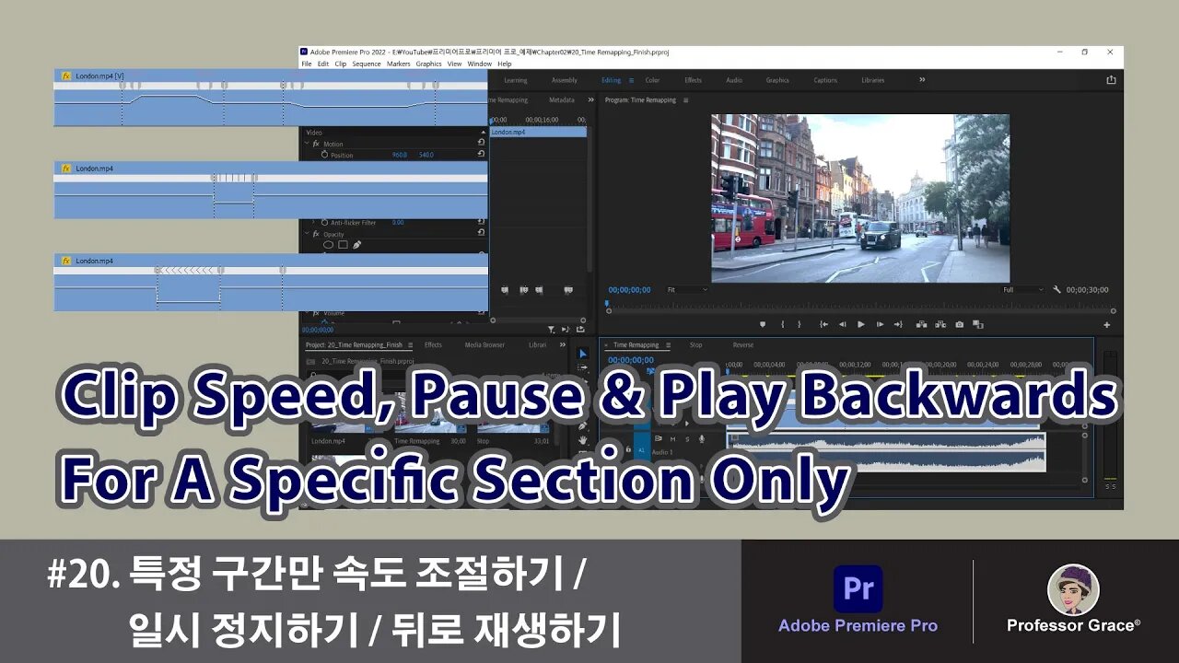Open the Editing workspace menu
1179x663 pixels.
[631, 80]
